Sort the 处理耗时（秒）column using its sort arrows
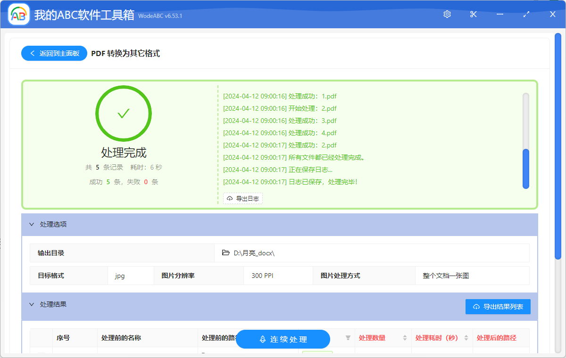Screen dimensions: 566x358 point(465,338)
